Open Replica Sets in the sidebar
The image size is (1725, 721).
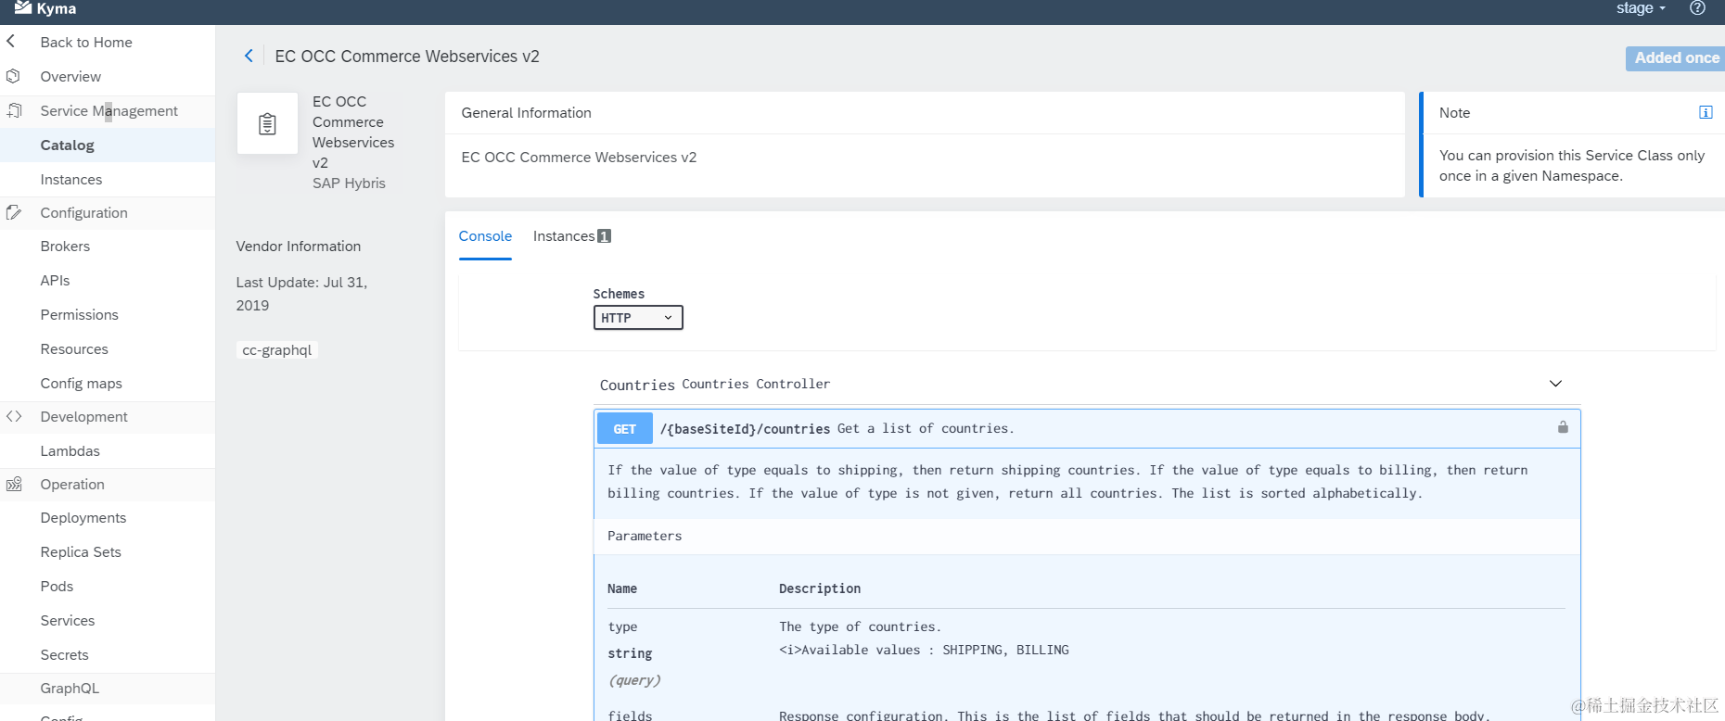(81, 551)
